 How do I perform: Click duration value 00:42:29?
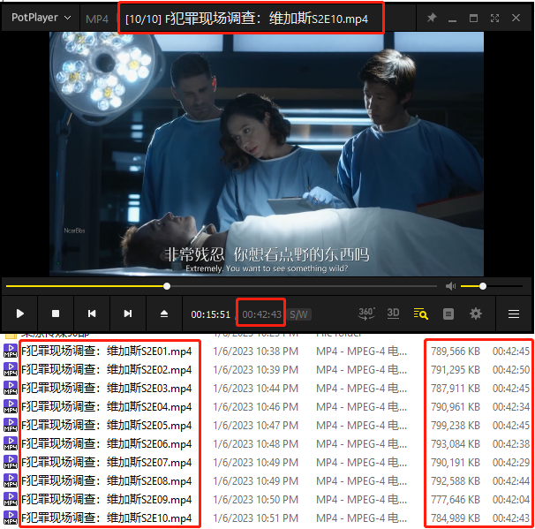[x=511, y=463]
